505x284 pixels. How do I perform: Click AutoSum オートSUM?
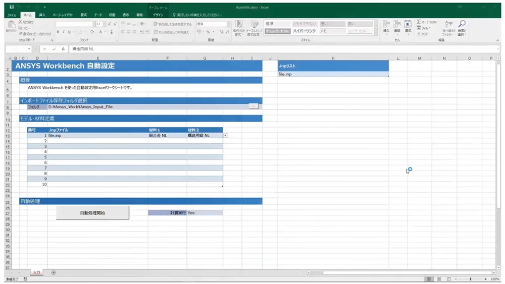(427, 22)
